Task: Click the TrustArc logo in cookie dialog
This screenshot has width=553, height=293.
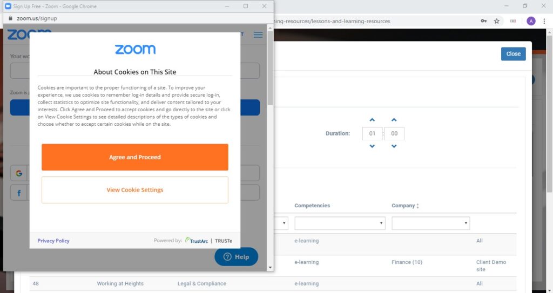Action: 197,241
